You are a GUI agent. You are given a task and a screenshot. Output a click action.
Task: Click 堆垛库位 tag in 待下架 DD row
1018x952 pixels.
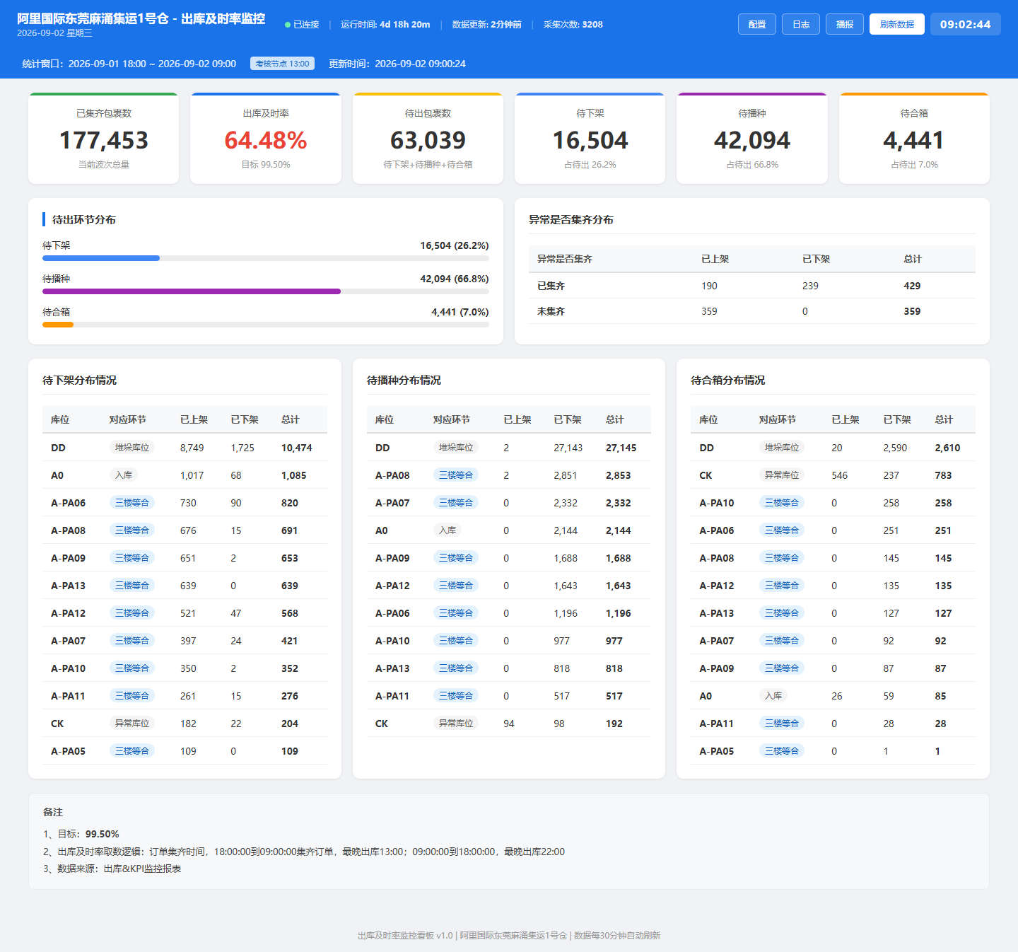click(x=132, y=448)
